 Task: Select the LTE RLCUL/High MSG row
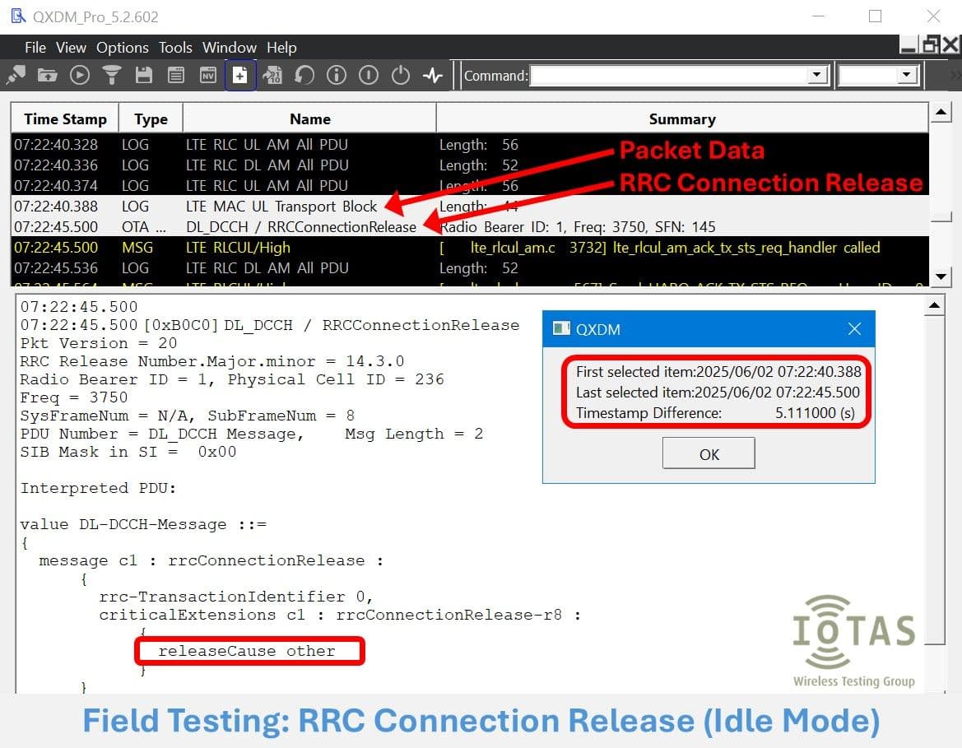click(470, 248)
